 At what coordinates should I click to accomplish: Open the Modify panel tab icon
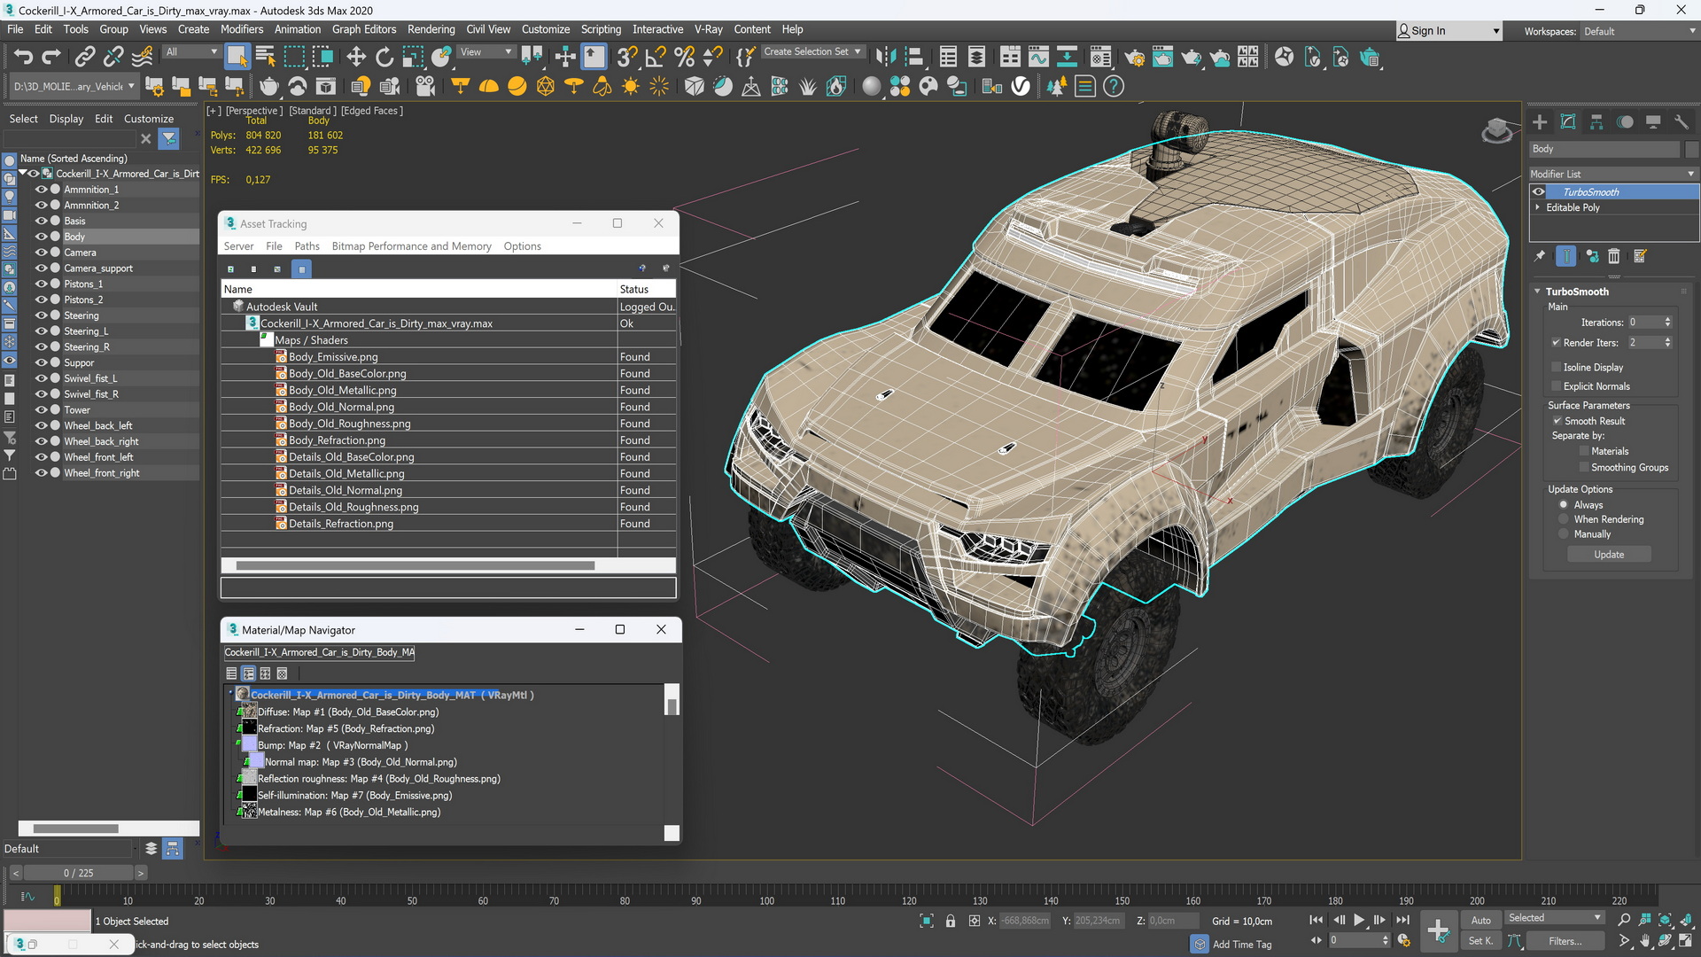coord(1568,122)
